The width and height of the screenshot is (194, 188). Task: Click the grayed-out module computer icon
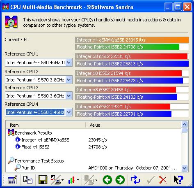[89, 180]
